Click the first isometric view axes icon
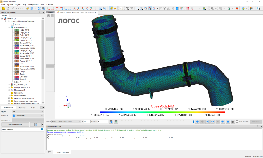263x158 pixels. [74, 8]
